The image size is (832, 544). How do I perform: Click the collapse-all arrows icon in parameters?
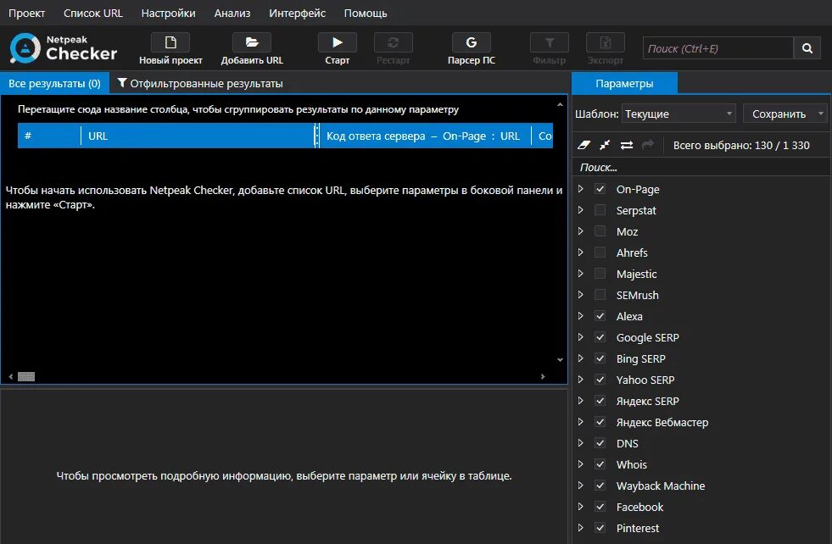[x=605, y=145]
